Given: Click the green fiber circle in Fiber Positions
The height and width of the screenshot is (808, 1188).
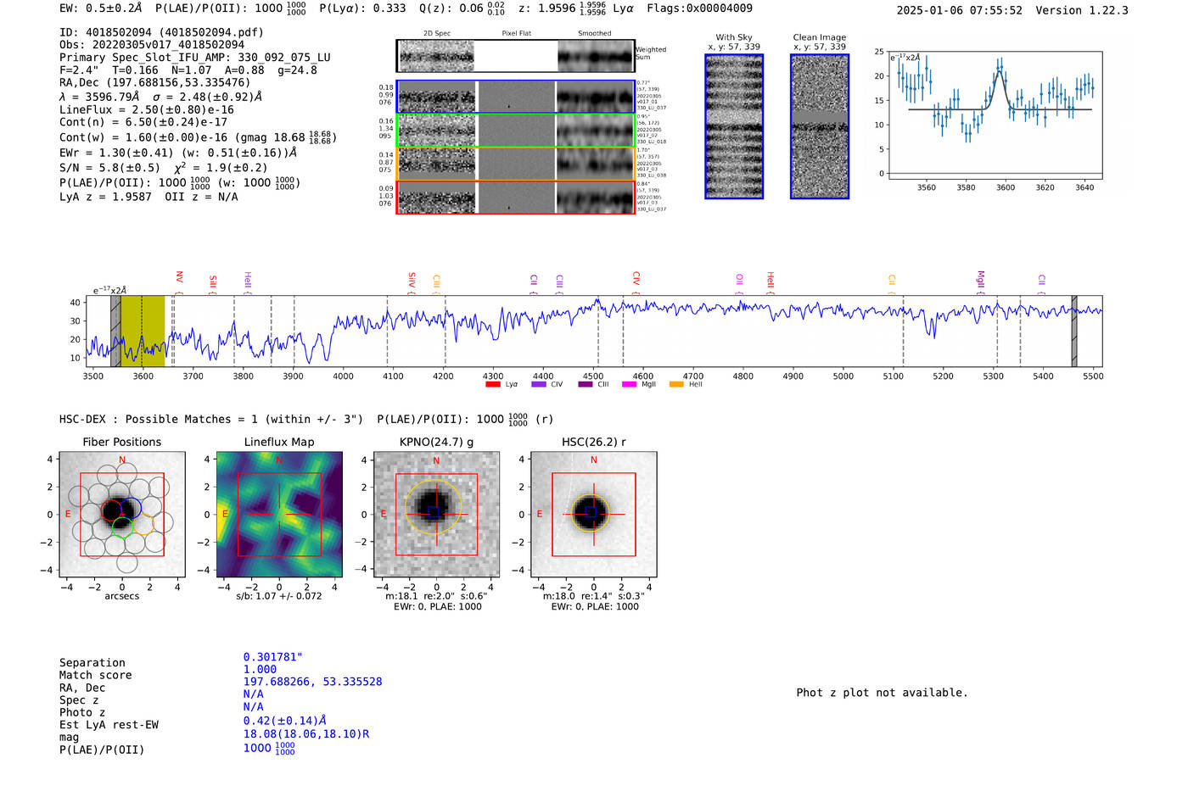Looking at the screenshot, I should tap(122, 528).
